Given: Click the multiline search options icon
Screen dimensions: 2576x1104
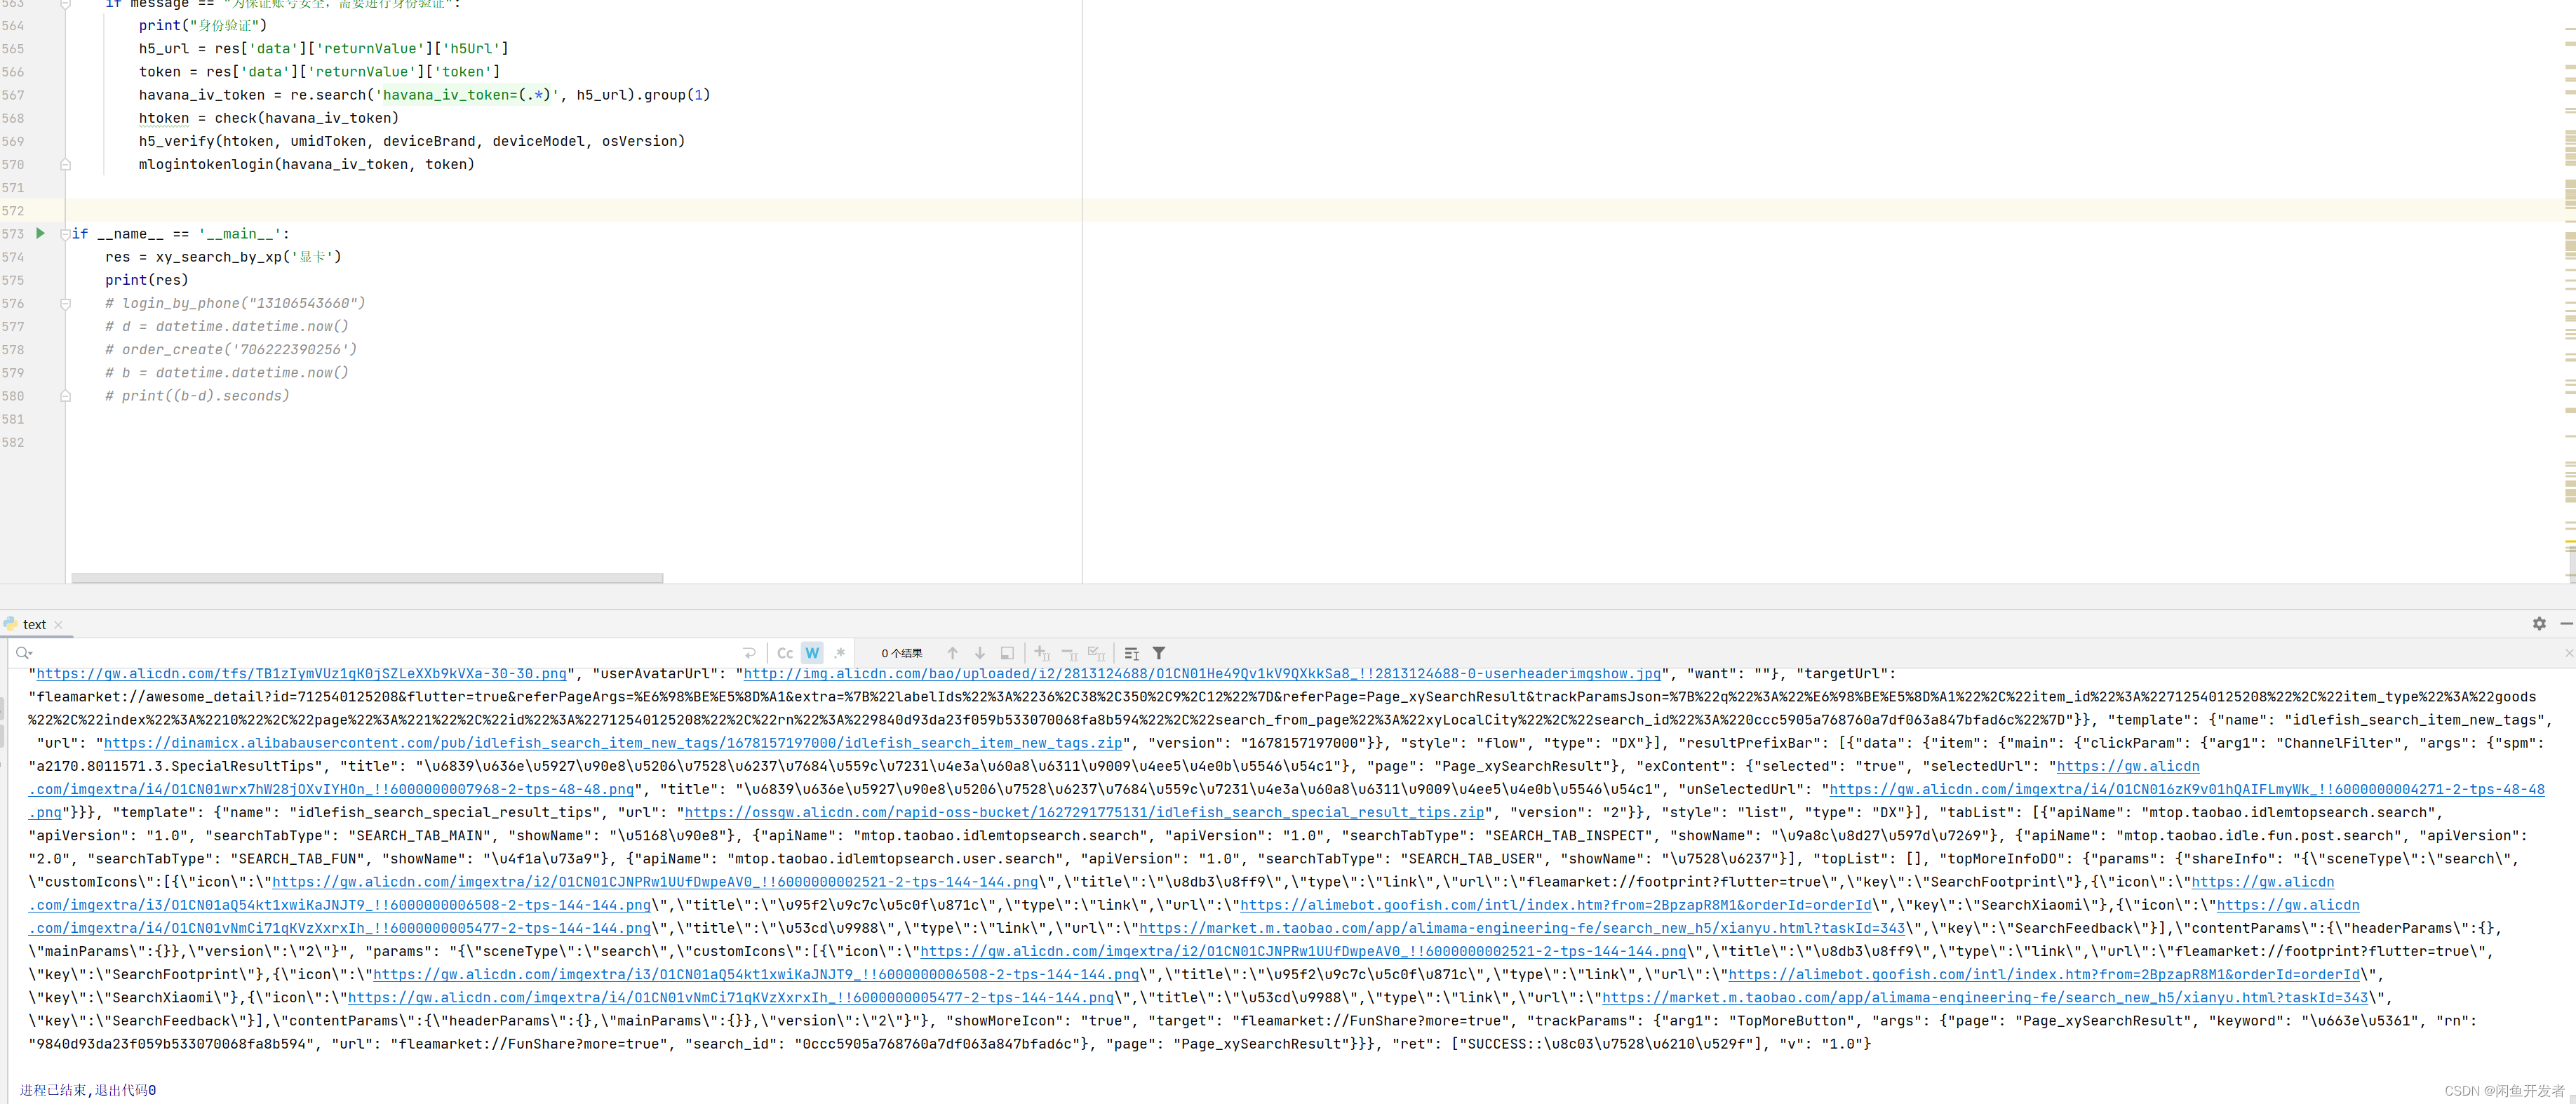Looking at the screenshot, I should [x=1132, y=653].
